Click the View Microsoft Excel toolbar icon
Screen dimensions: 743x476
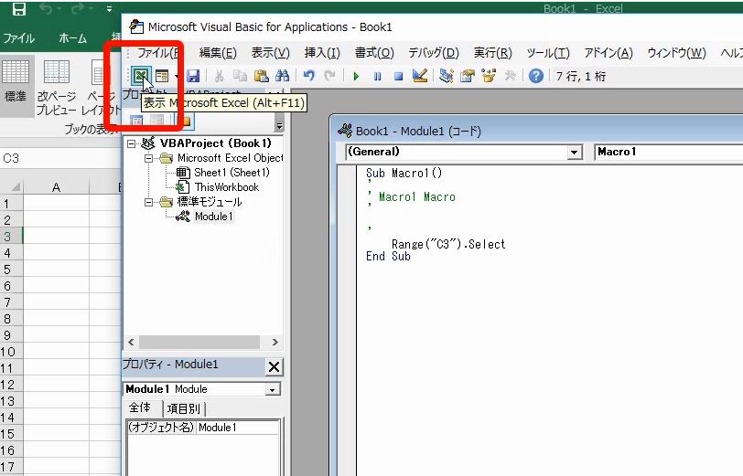click(x=141, y=76)
